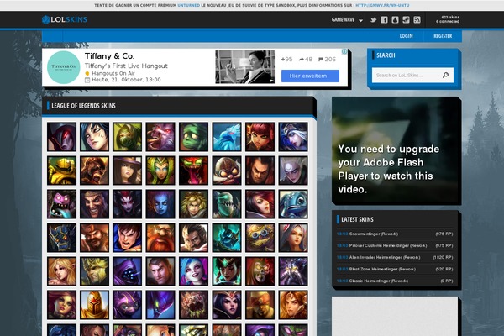Select the Heimerdinger champion portrait
The height and width of the screenshot is (336, 504).
(x=260, y=238)
